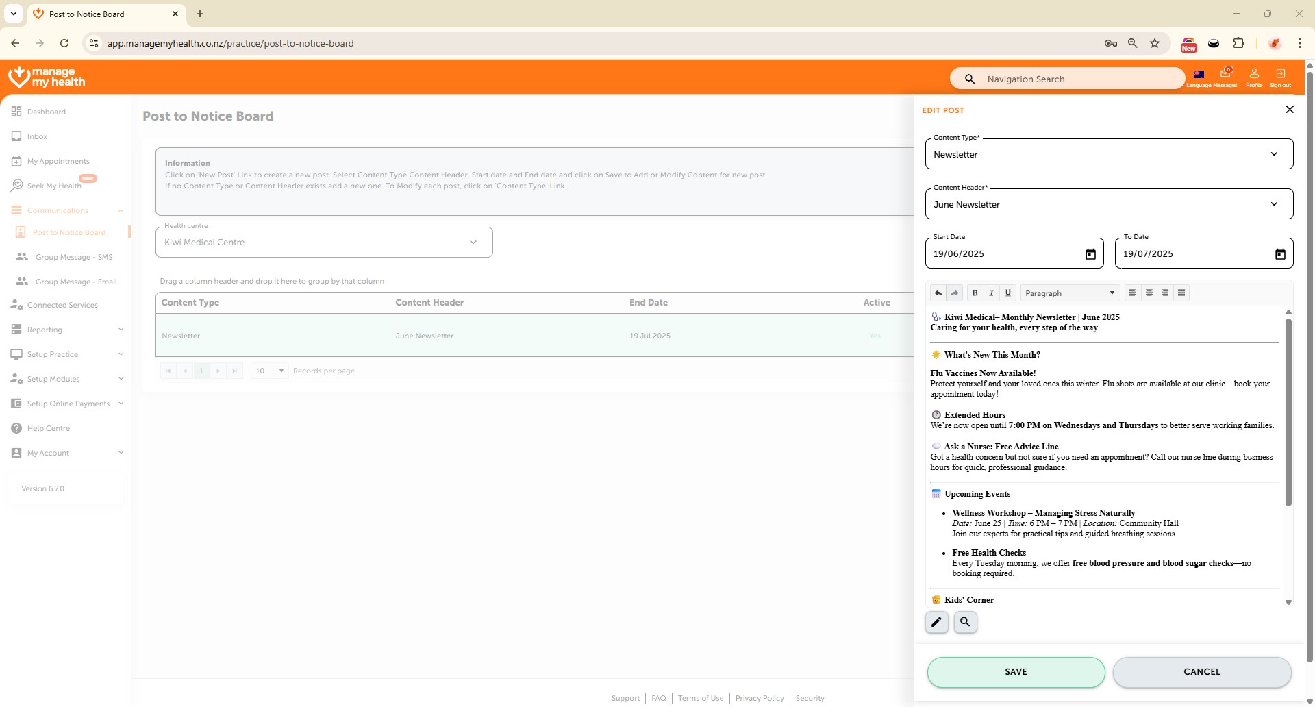Toggle italic formatting
The width and height of the screenshot is (1315, 707).
[x=991, y=293]
